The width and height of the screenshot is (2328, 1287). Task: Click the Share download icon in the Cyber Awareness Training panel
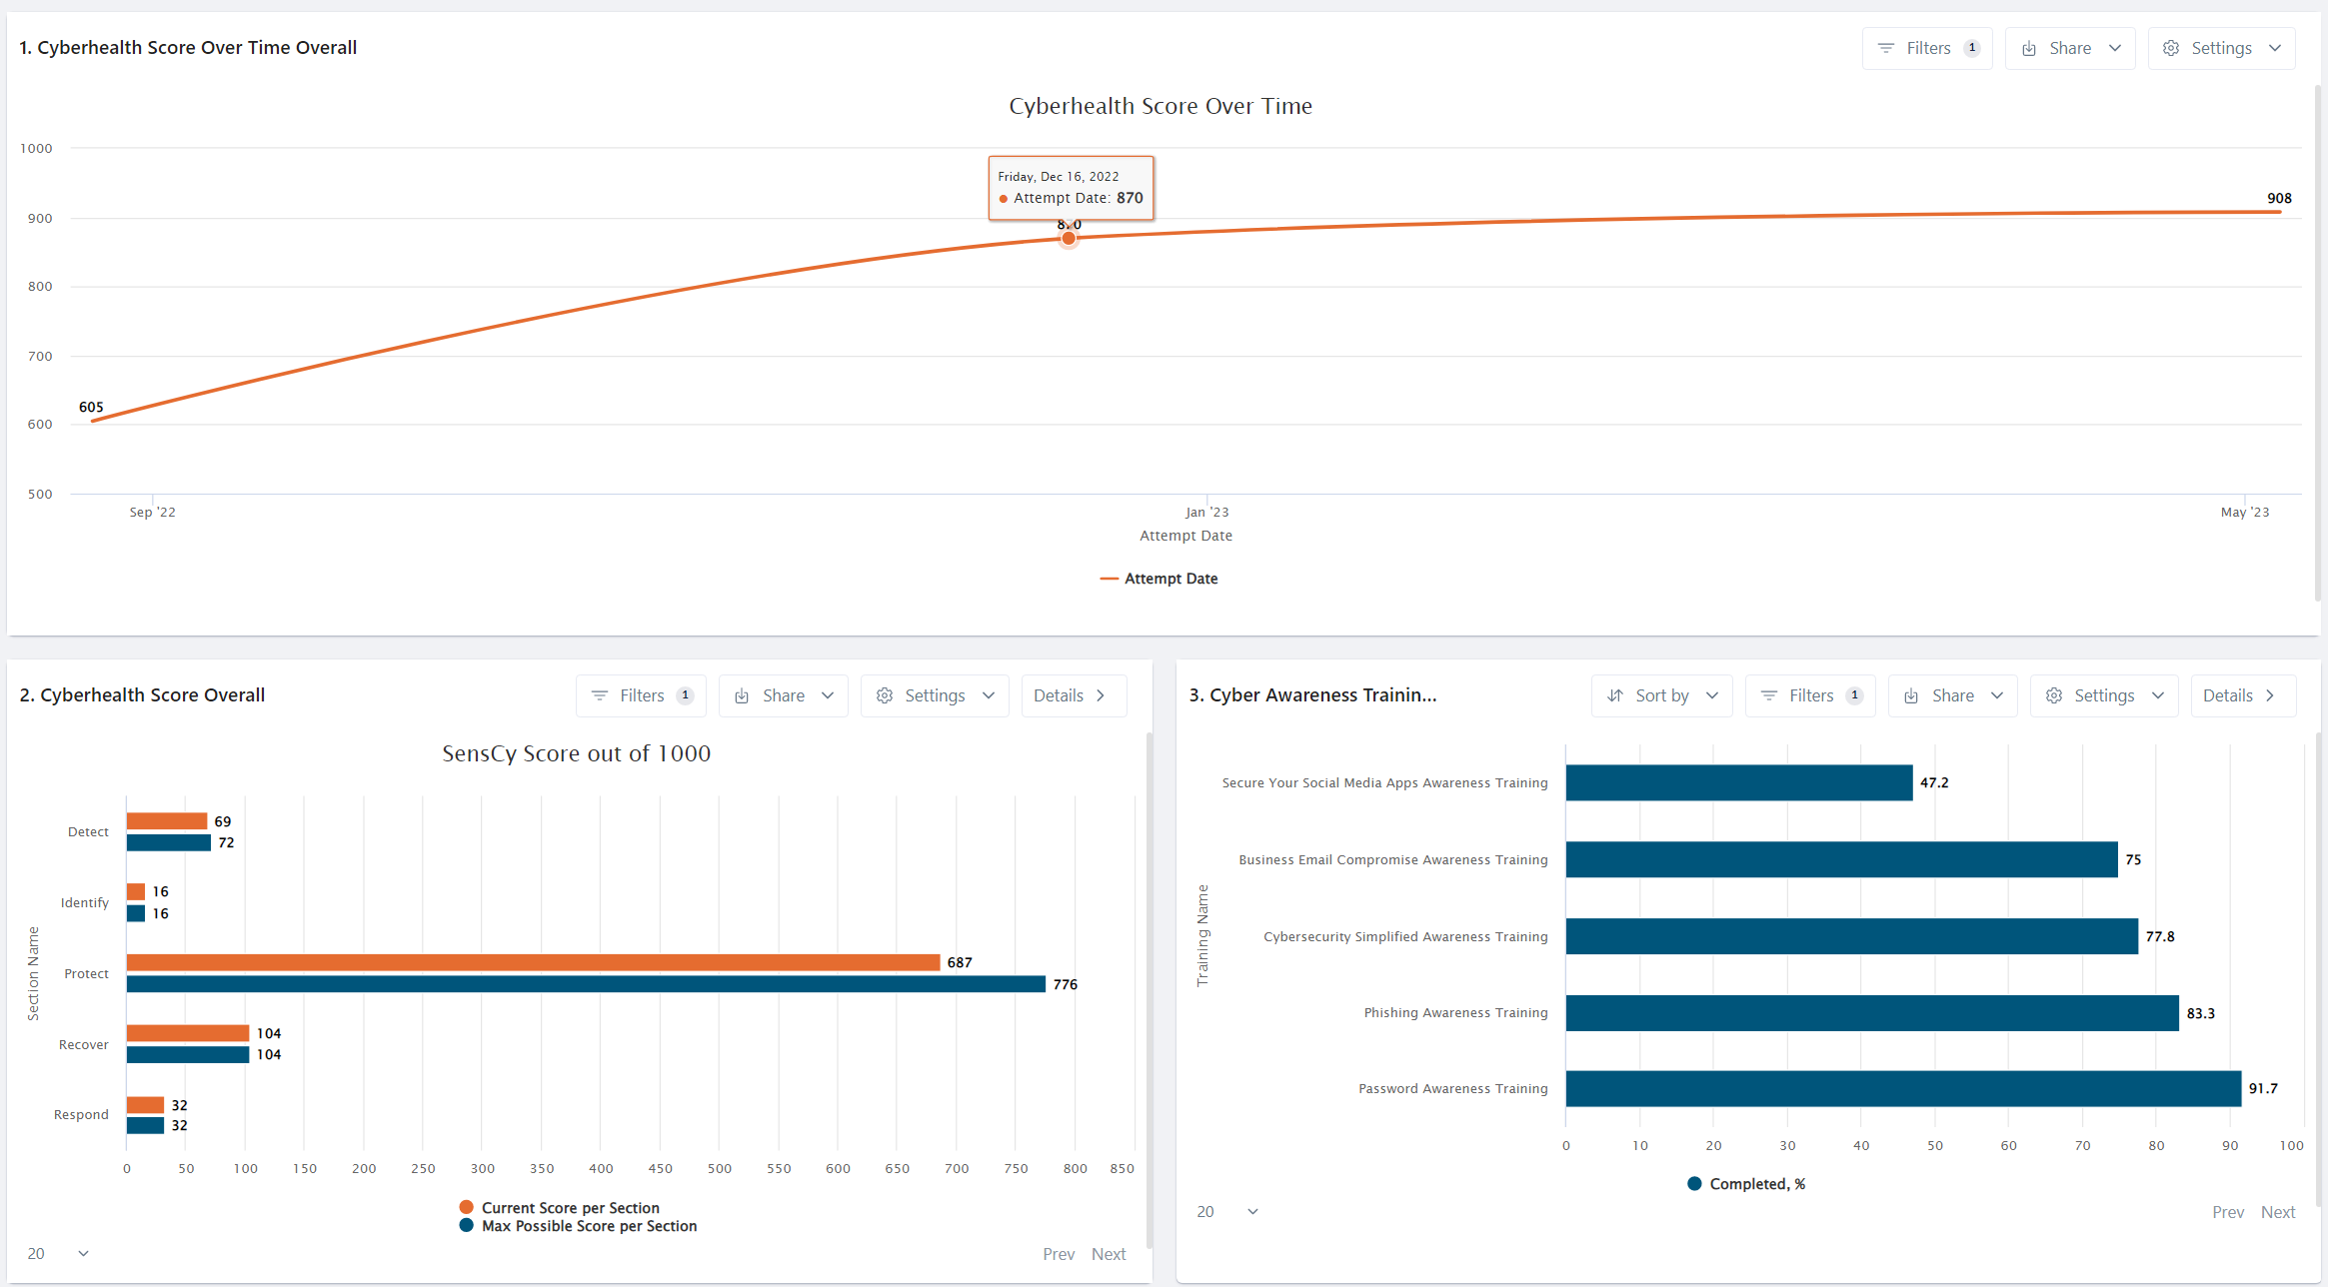[1912, 695]
